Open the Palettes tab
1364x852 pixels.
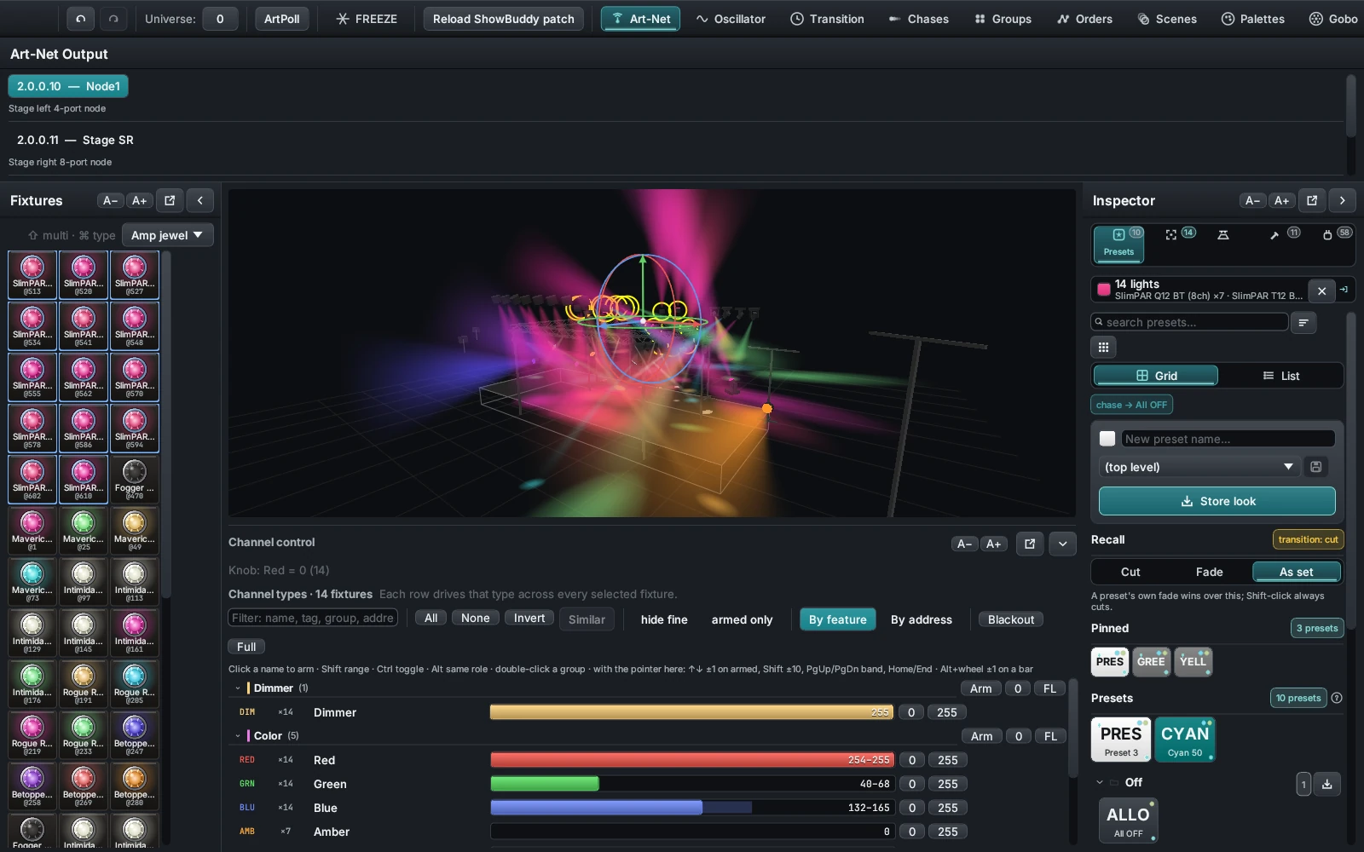[1252, 19]
